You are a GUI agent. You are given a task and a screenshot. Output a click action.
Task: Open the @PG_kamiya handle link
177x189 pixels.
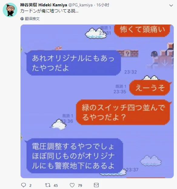click(80, 5)
